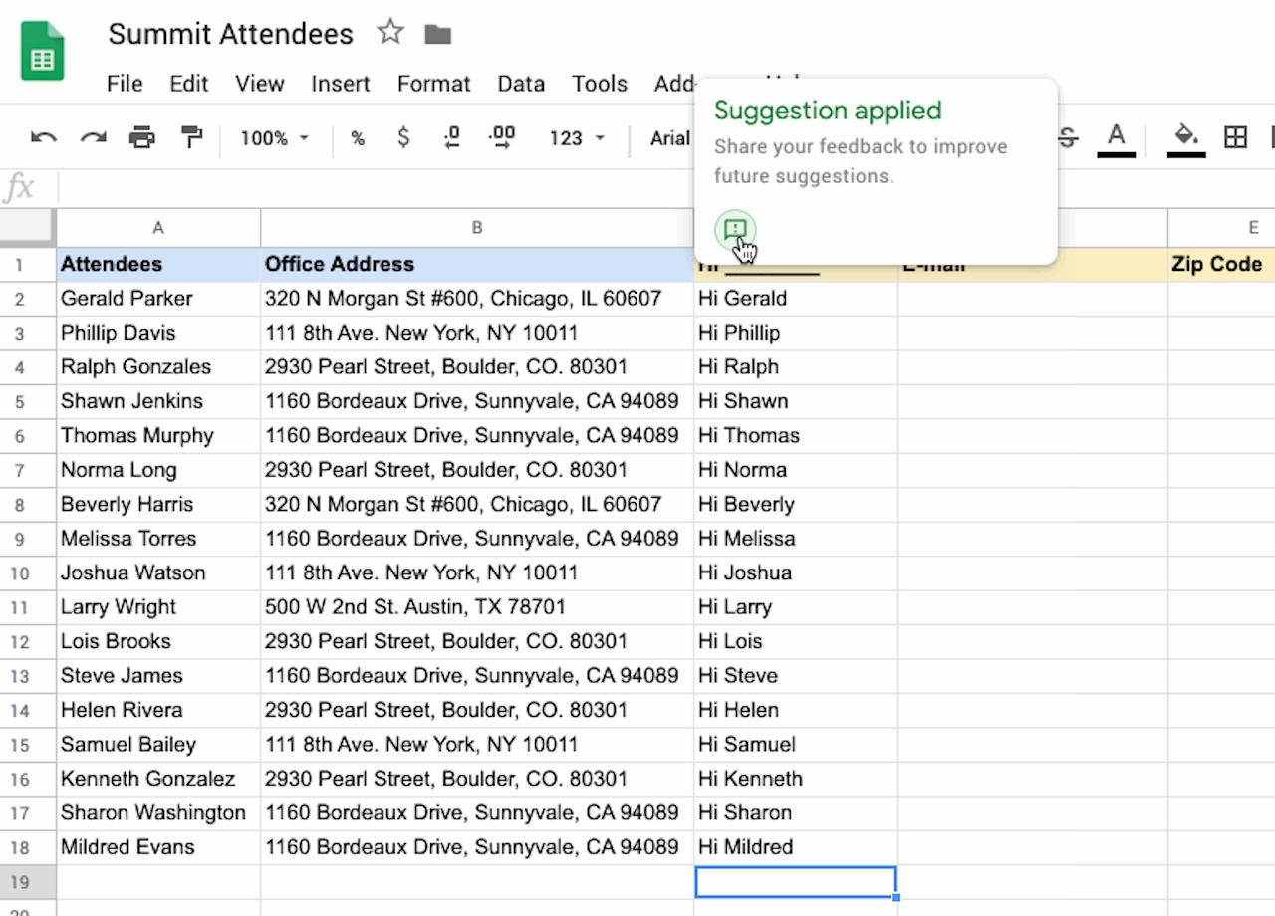
Task: Select the Paint format tool
Action: 190,138
